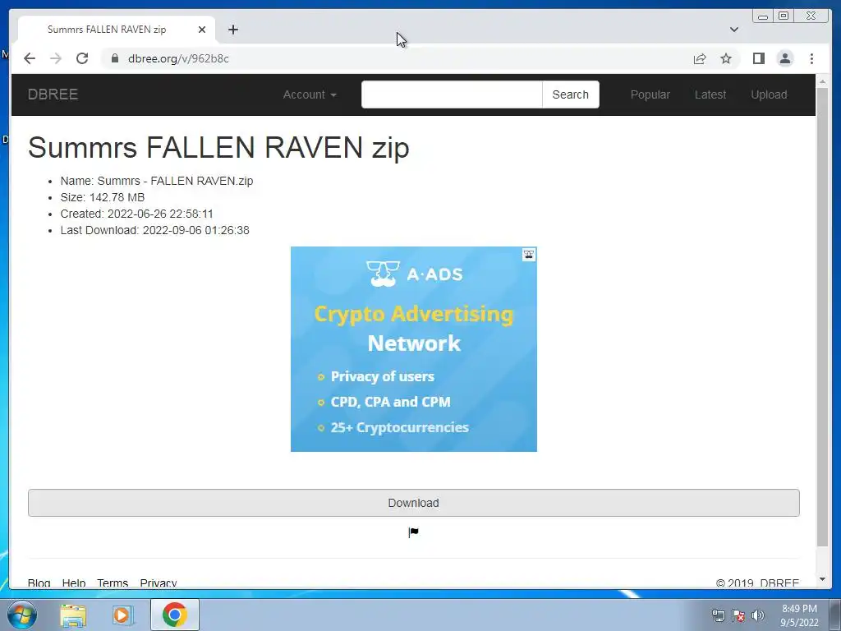The height and width of the screenshot is (631, 841).
Task: Click Chrome icon in taskbar
Action: tap(175, 615)
